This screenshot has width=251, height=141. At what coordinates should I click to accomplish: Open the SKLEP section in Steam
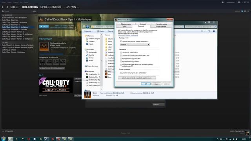point(15,7)
